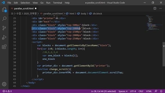
Task: Click the getElementById call on line 39
Action: point(84,66)
